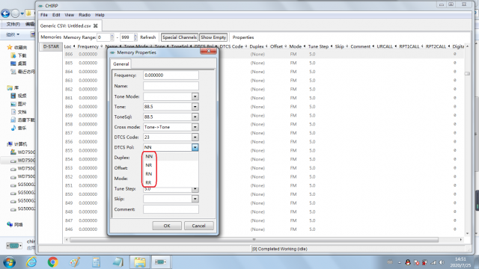479x269 pixels.
Task: Select memory row 855
Action: click(x=264, y=150)
